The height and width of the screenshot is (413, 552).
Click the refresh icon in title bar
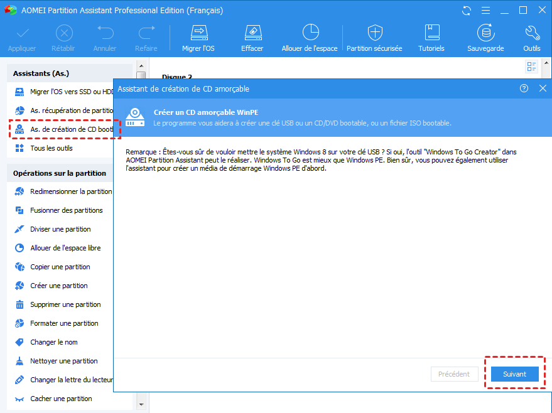(467, 11)
